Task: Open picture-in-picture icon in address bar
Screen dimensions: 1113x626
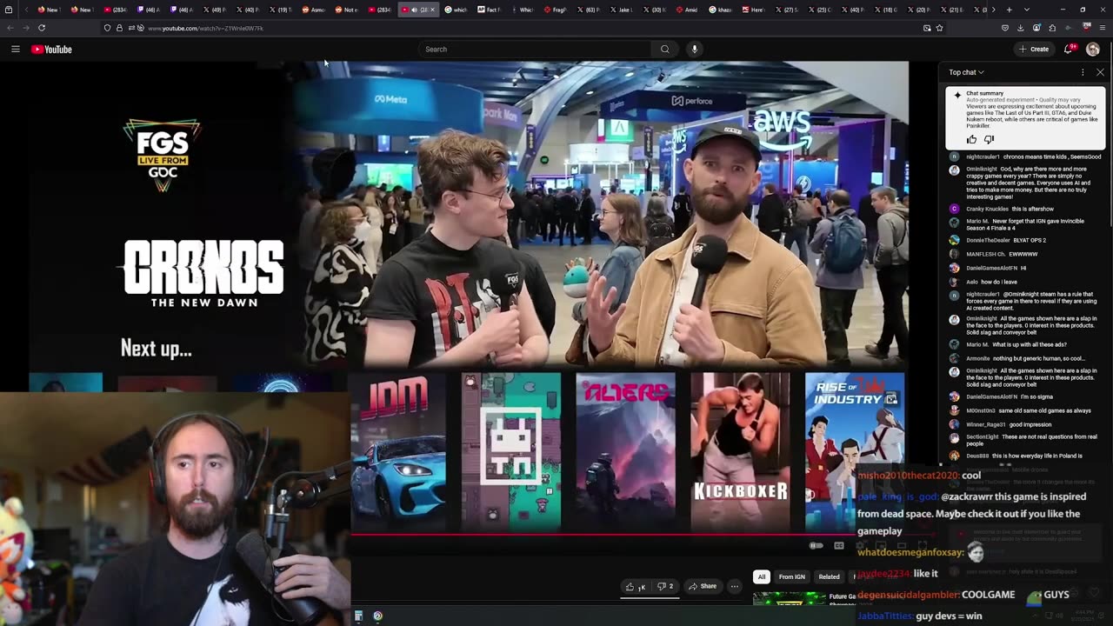Action: [927, 28]
